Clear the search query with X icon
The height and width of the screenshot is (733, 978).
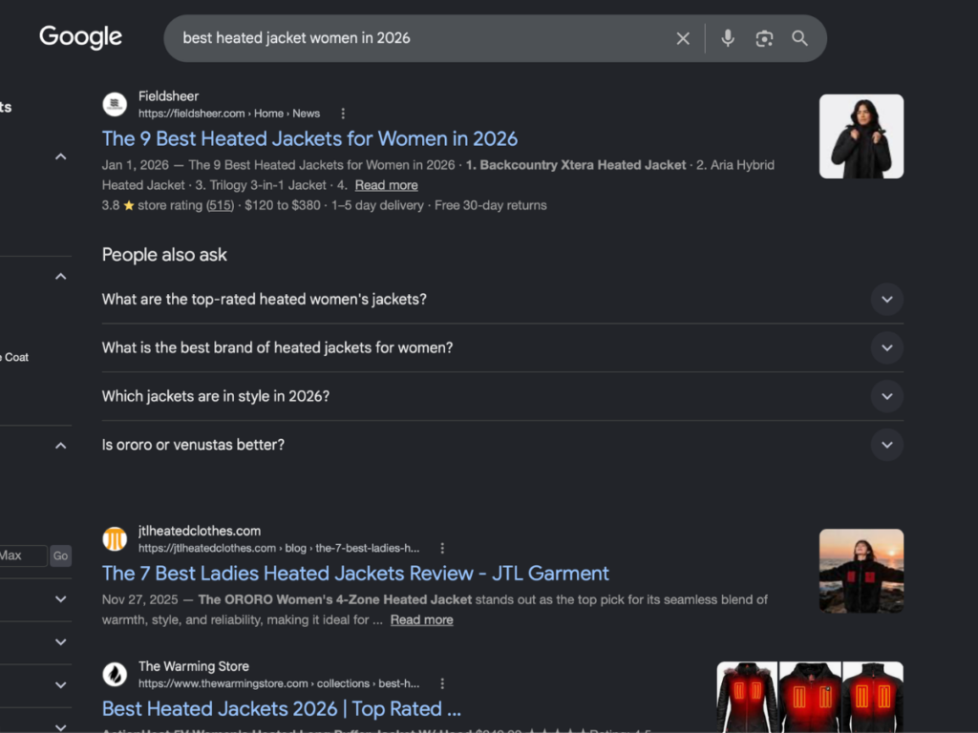click(x=683, y=38)
